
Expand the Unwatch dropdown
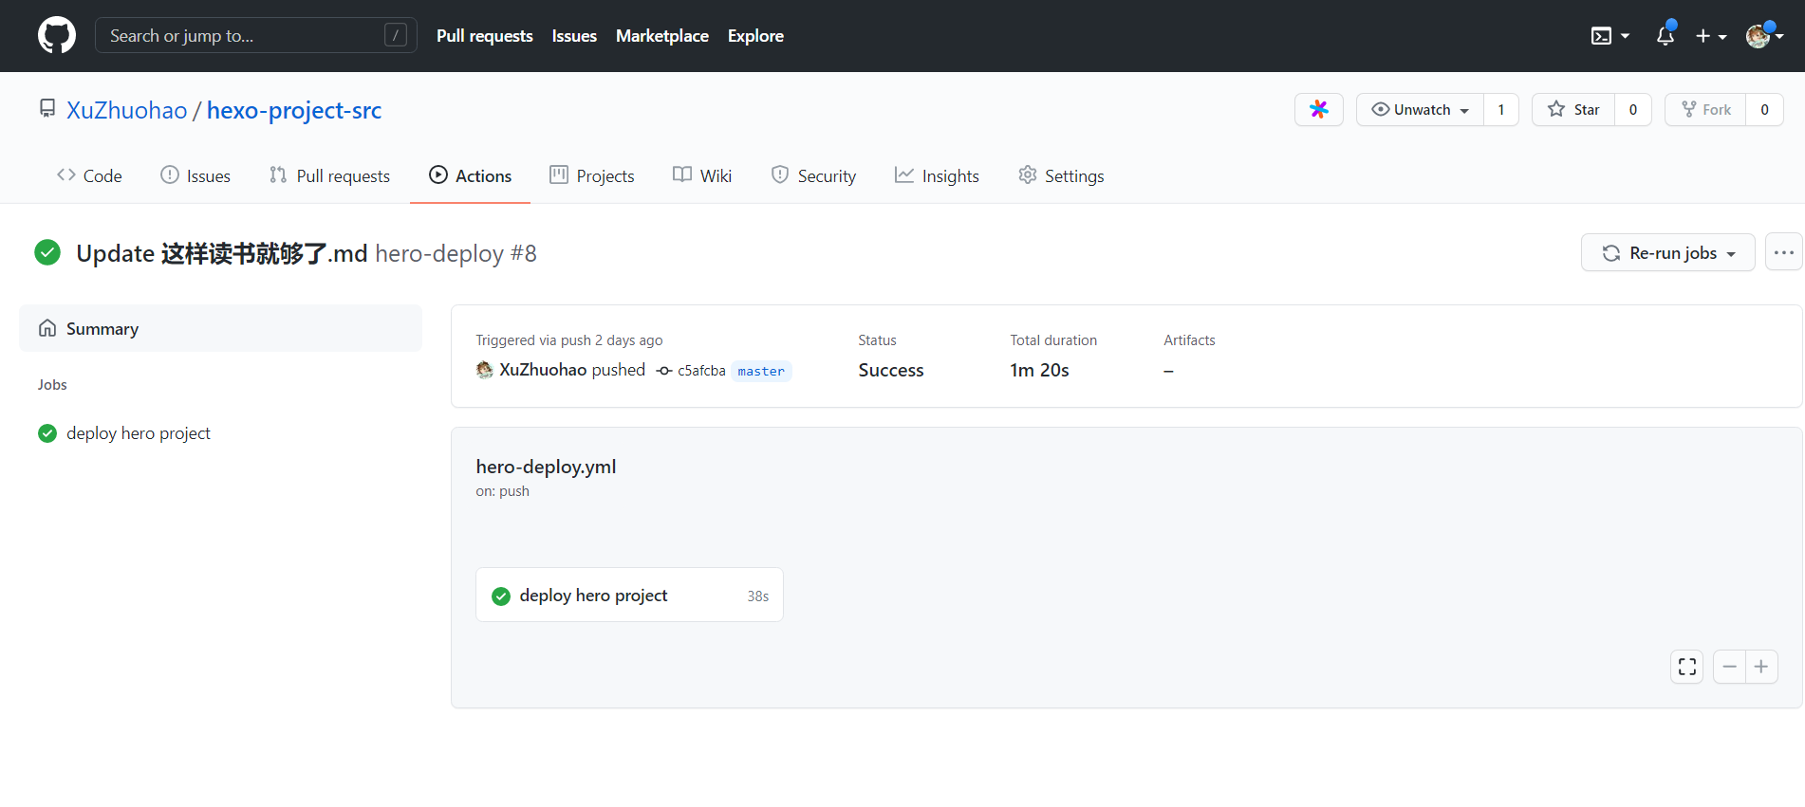1421,110
